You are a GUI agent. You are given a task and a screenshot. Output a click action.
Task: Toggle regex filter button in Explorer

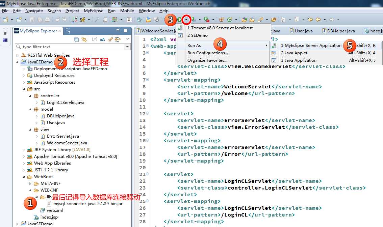point(95,39)
